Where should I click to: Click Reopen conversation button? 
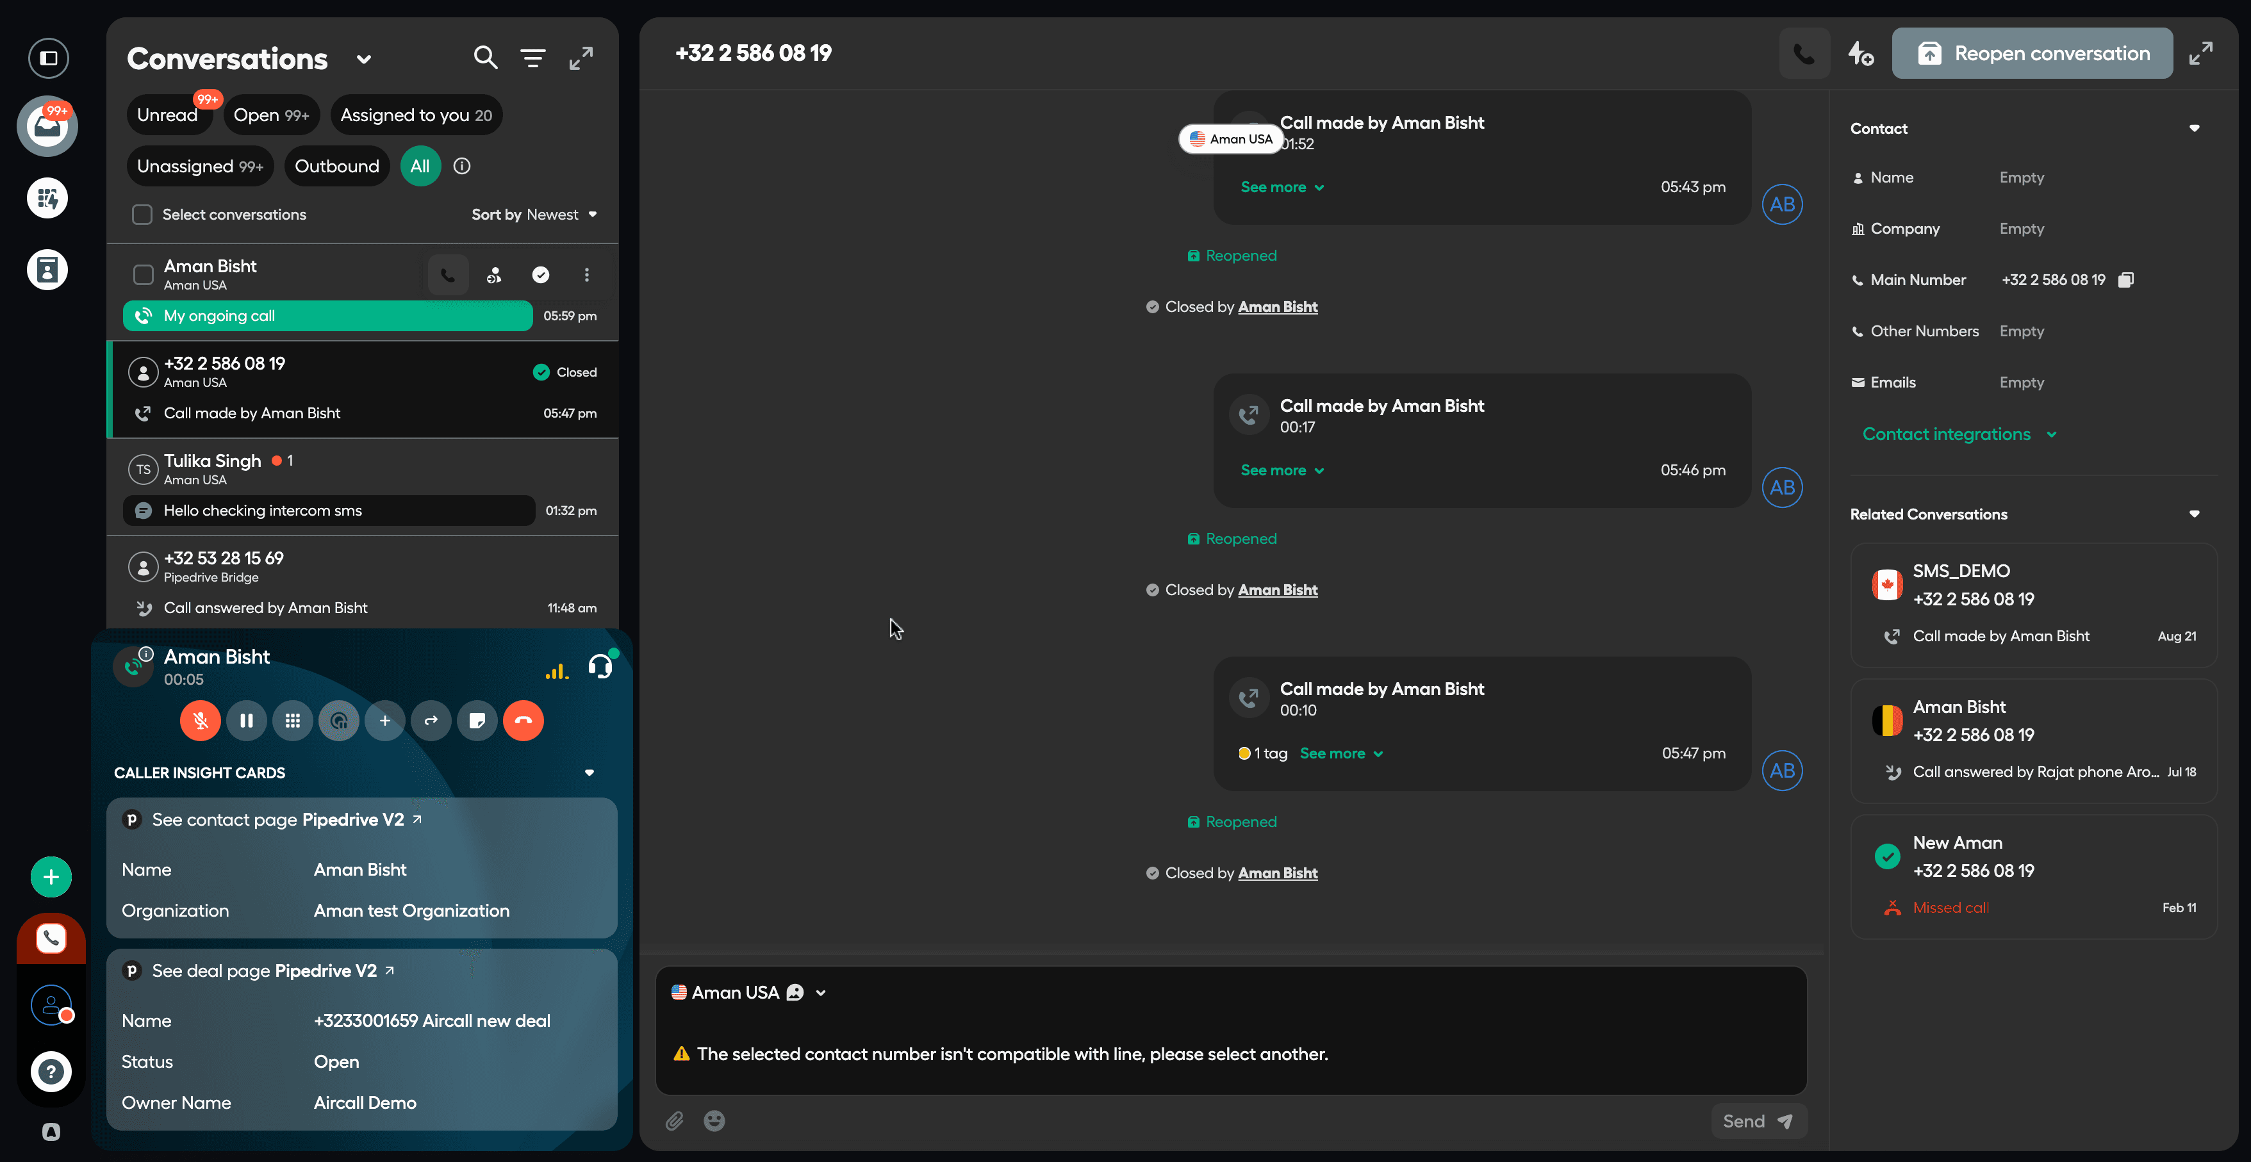tap(2032, 53)
